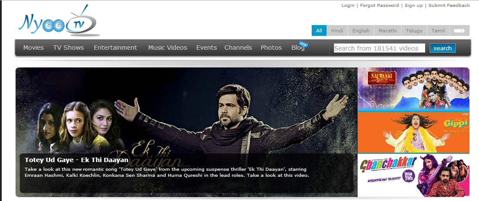The image size is (479, 201).
Task: Open the Nautanki Saala thumbnail
Action: pos(414,89)
